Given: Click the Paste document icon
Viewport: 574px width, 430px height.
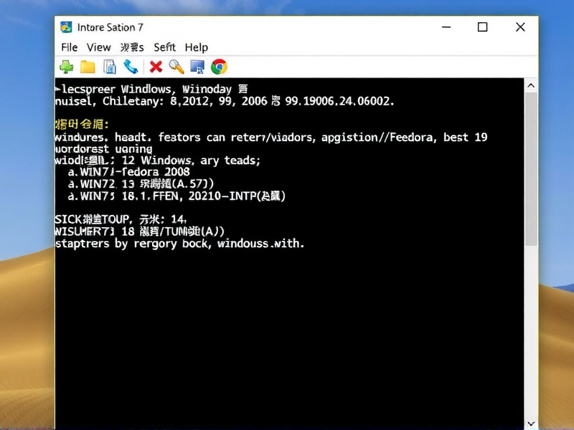Looking at the screenshot, I should [109, 66].
